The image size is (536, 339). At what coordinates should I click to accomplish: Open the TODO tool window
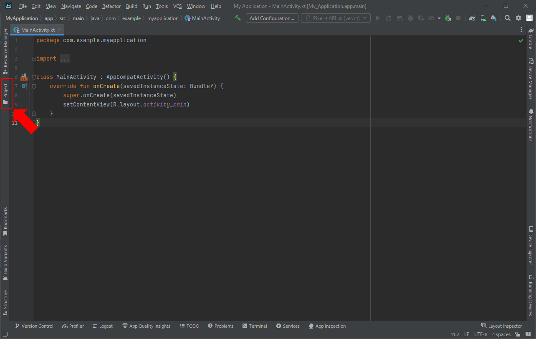190,326
